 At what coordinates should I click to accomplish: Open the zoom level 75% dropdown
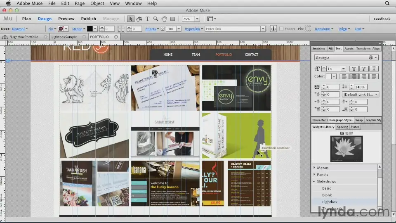(197, 19)
